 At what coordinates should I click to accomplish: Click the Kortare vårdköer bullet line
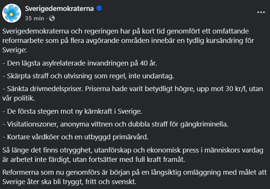[x=76, y=137]
